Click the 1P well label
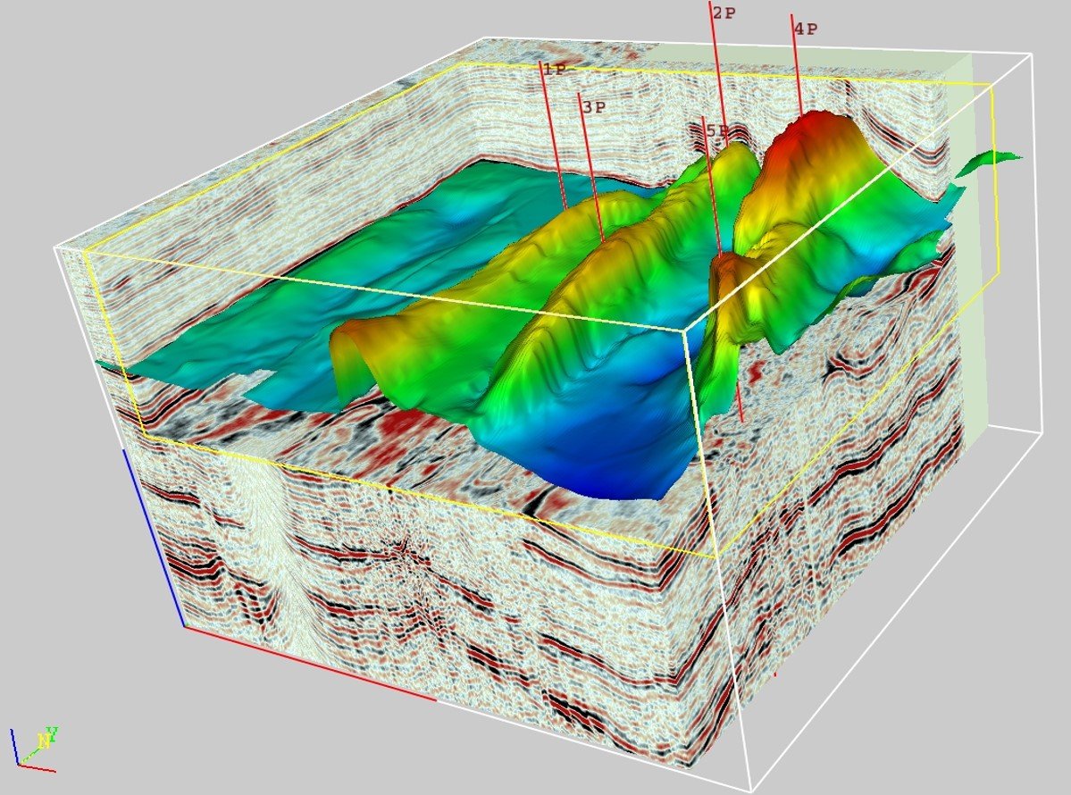Screen dimensions: 1071x795 coord(554,69)
